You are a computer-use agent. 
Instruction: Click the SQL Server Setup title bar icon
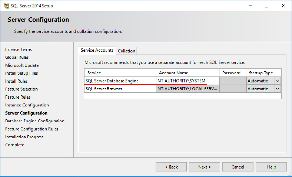click(x=6, y=6)
